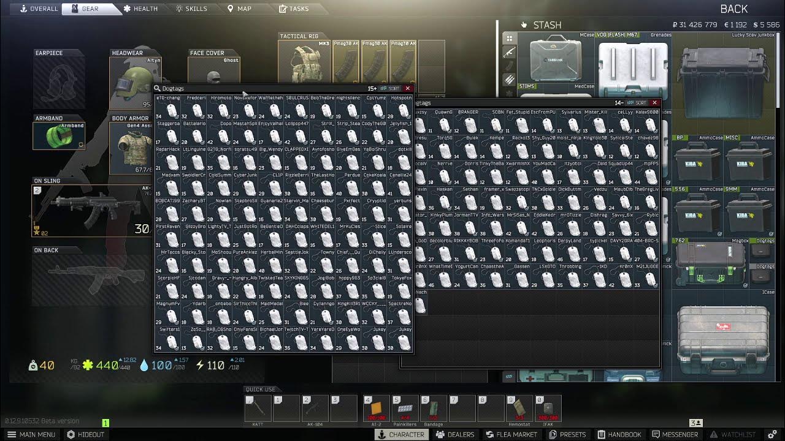Click quick-use slot 2 AK-104
This screenshot has width=785, height=441.
point(315,409)
